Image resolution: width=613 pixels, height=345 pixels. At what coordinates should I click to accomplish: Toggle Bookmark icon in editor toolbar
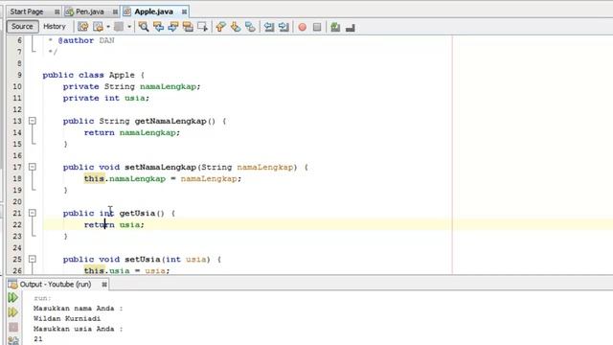tap(250, 27)
